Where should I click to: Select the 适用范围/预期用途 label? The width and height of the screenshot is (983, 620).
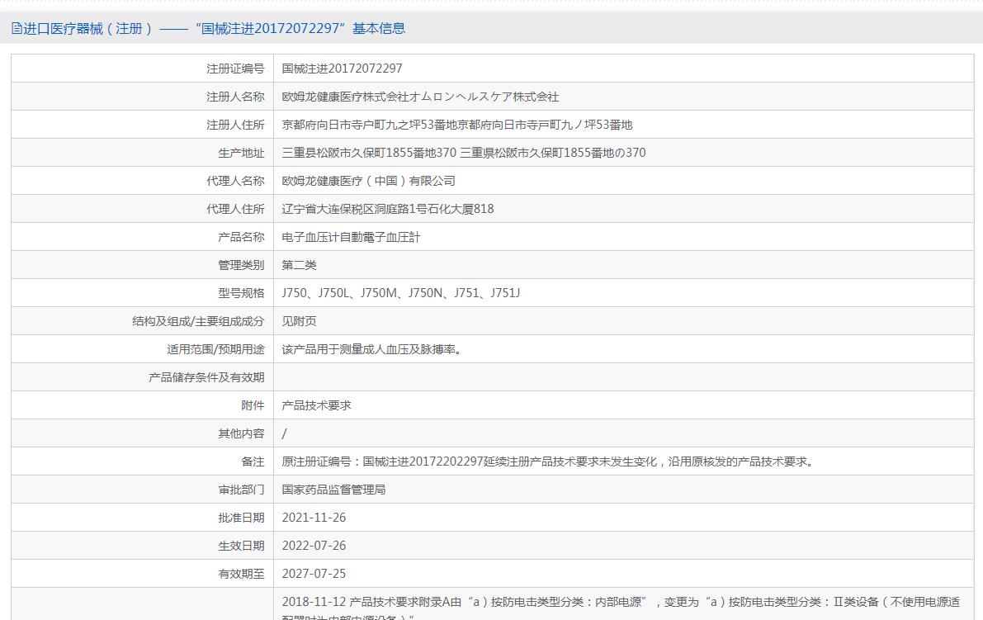215,349
